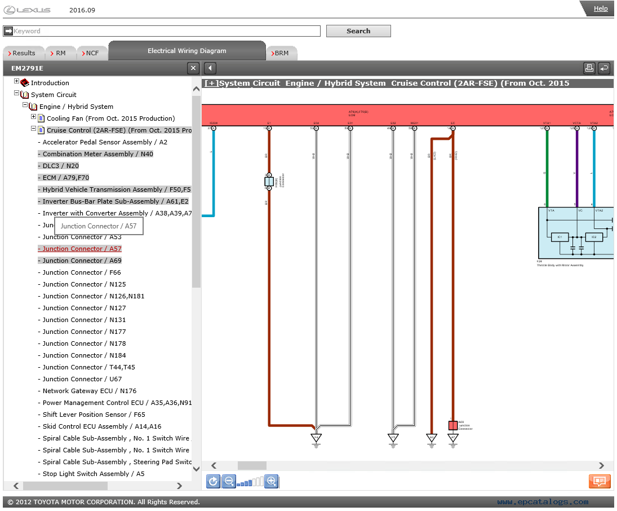Viewport: 617px width, 511px height.
Task: Click the Cooling Fan document icon
Action: point(41,118)
